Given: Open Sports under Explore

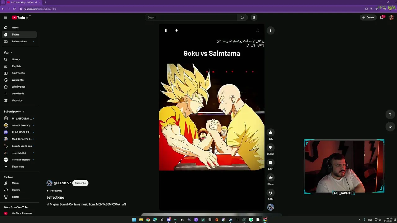Looking at the screenshot, I should coord(19,197).
